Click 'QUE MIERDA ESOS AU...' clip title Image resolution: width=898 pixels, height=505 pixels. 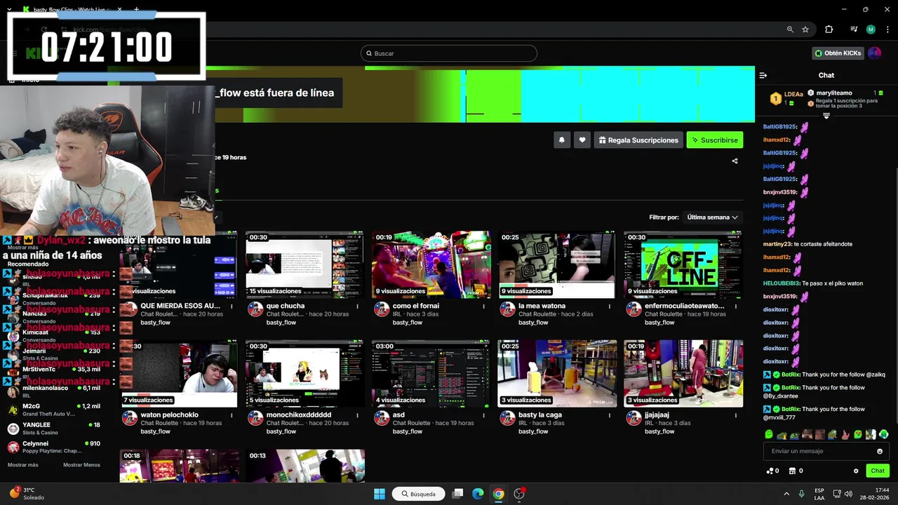(x=180, y=306)
